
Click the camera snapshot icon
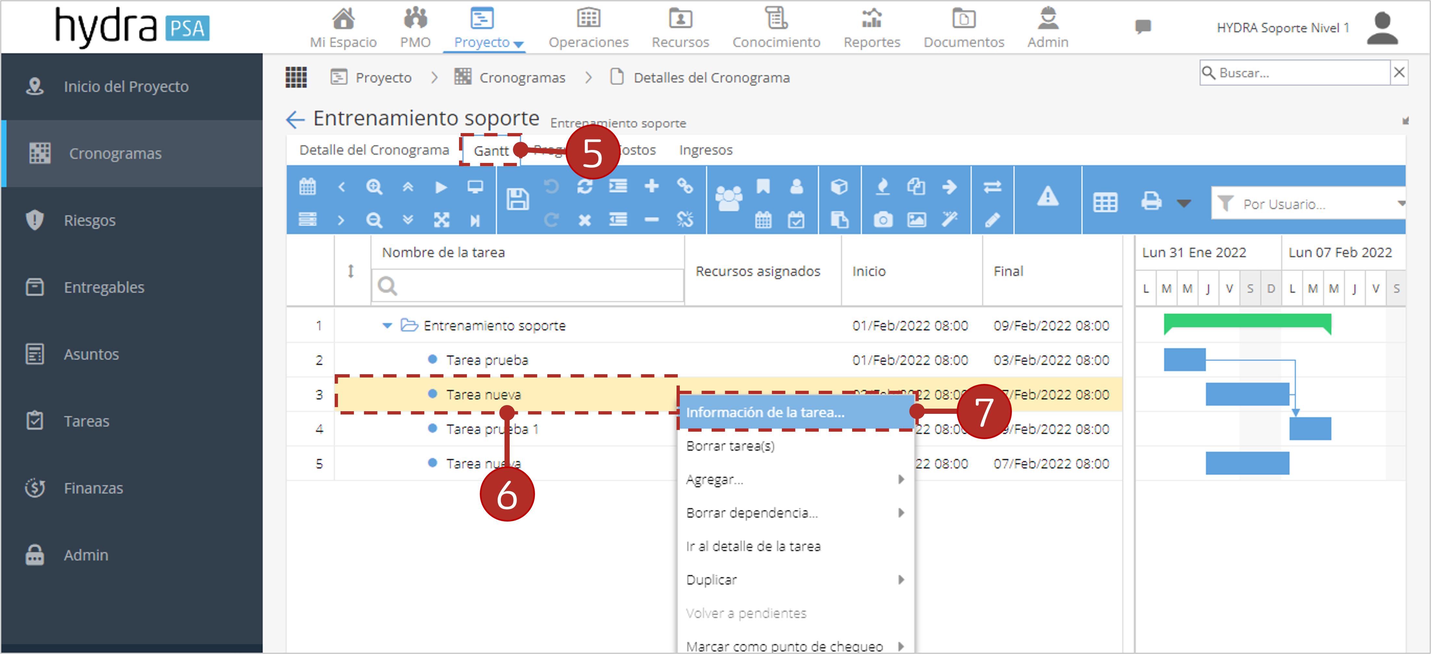click(x=883, y=220)
